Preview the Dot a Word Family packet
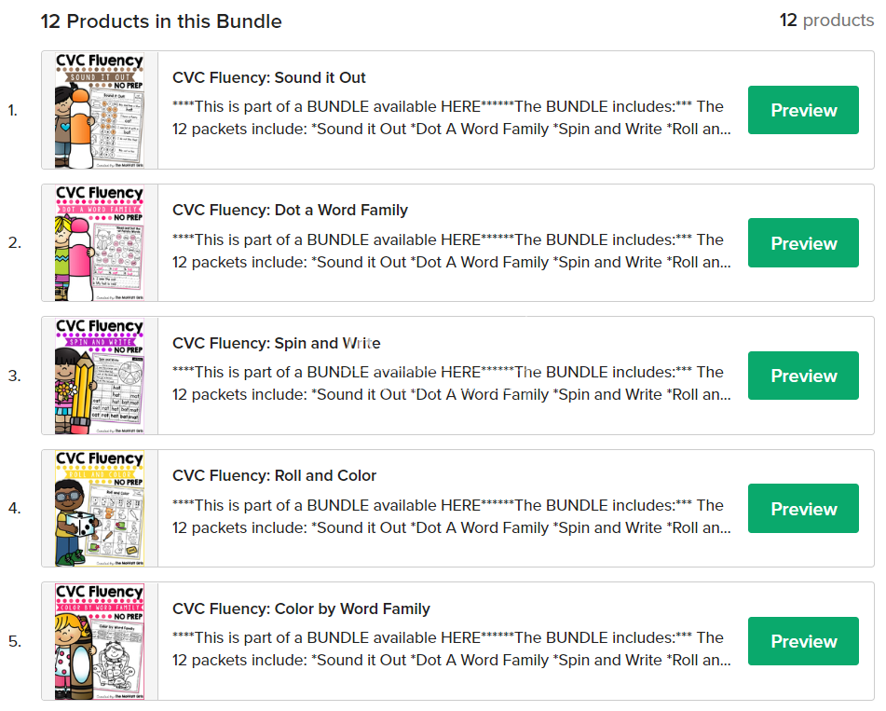This screenshot has width=886, height=711. (x=803, y=243)
